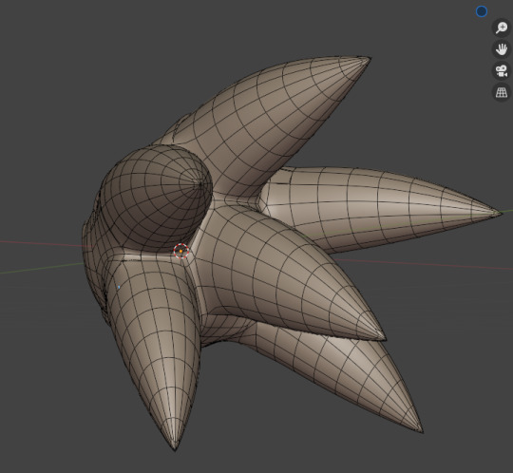513x473 pixels.
Task: Click the blue circle axis gizmo
Action: coord(482,11)
